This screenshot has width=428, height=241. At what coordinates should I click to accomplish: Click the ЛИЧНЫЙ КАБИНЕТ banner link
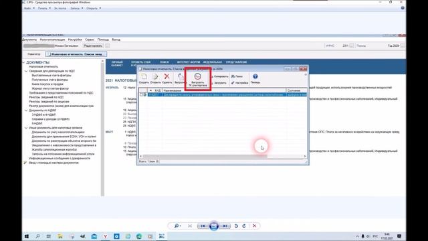(117, 64)
